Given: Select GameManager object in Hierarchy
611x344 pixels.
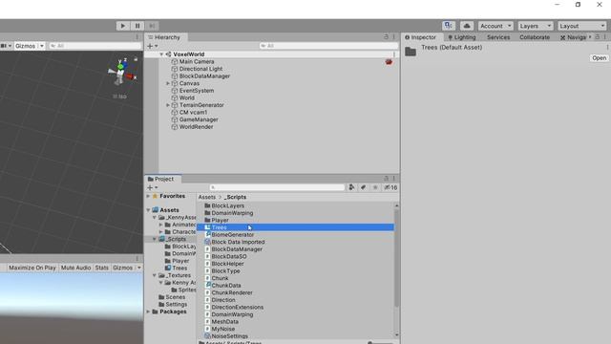Looking at the screenshot, I should 199,119.
